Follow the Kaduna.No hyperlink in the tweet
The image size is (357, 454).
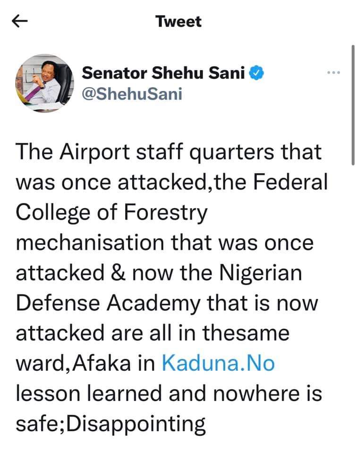pos(224,365)
